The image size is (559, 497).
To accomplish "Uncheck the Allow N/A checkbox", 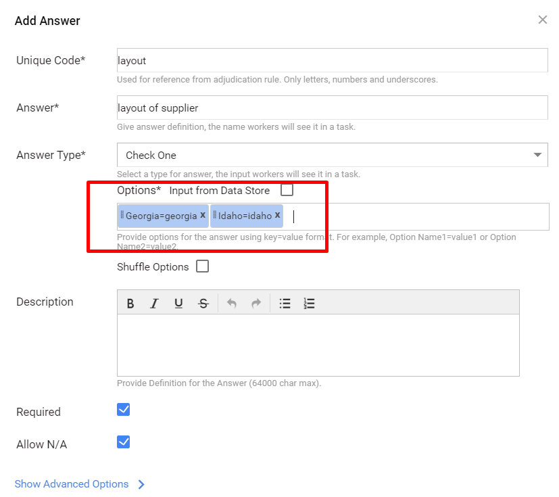I will pyautogui.click(x=123, y=442).
